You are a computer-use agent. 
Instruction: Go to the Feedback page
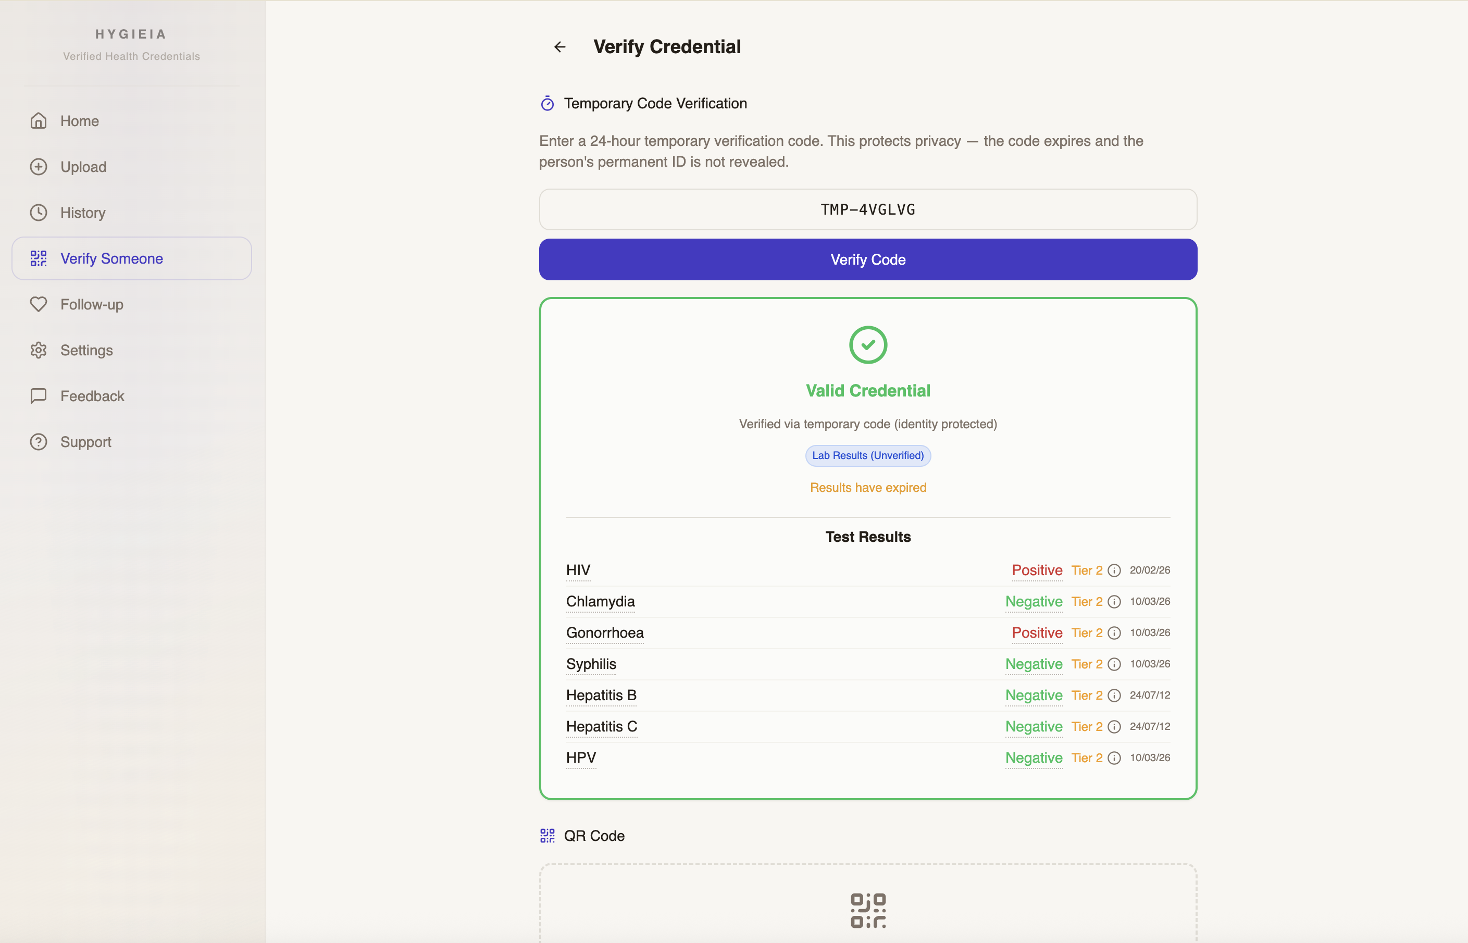pyautogui.click(x=92, y=396)
